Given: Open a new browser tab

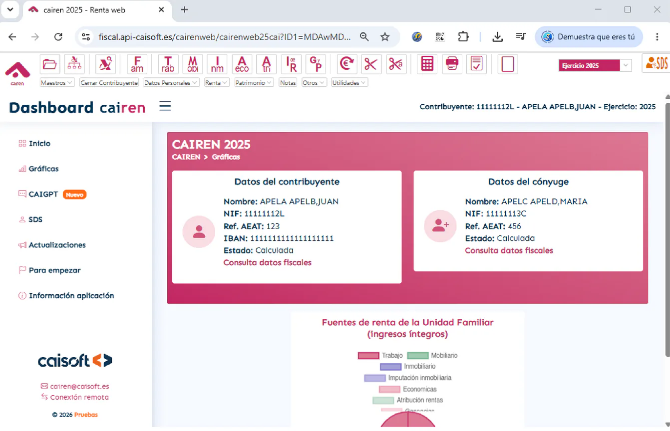Looking at the screenshot, I should pos(184,9).
